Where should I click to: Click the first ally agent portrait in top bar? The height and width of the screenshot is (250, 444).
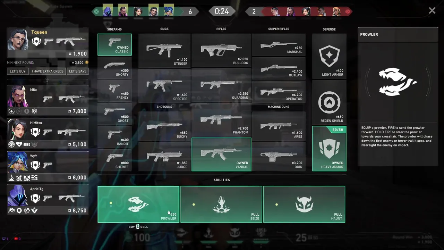point(108,11)
